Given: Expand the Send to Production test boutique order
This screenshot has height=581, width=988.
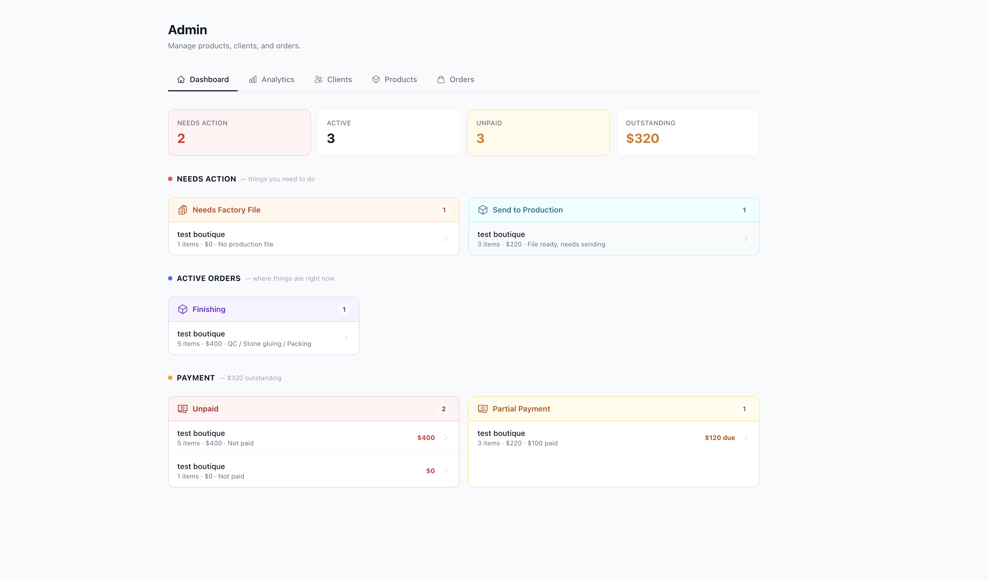Looking at the screenshot, I should click(746, 239).
